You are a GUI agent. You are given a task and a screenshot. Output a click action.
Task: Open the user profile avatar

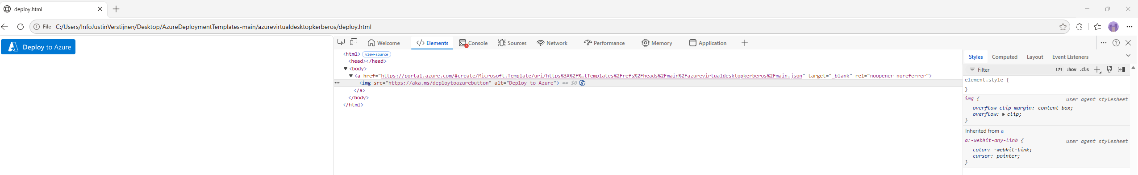point(1113,27)
